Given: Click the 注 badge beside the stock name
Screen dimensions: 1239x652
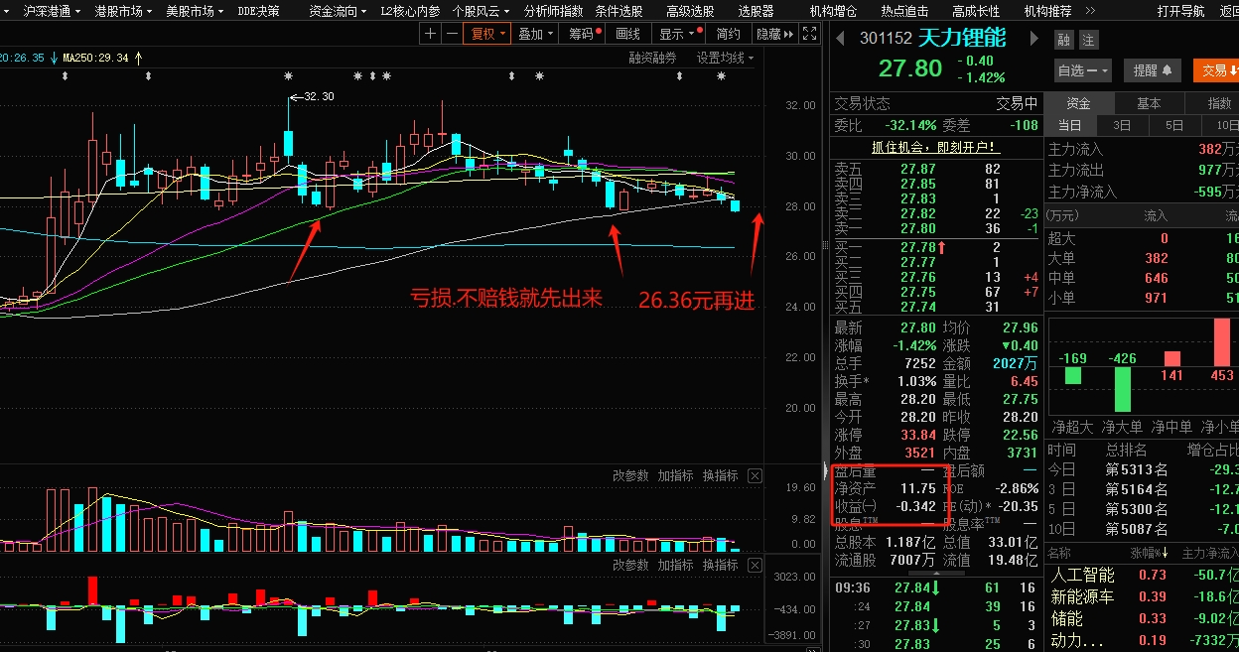Looking at the screenshot, I should coord(1088,41).
